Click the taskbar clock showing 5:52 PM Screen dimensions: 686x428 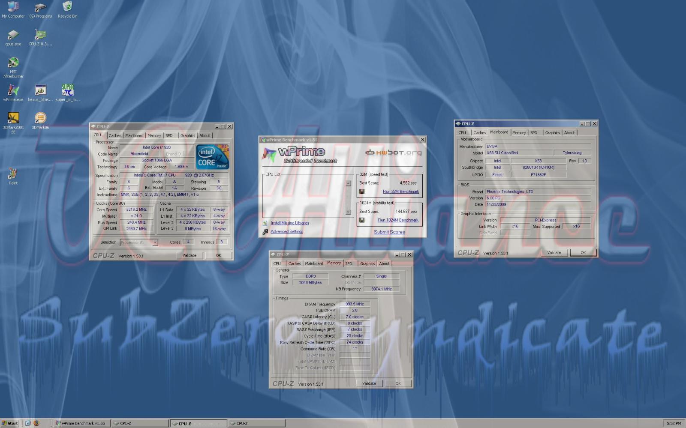[x=674, y=423]
